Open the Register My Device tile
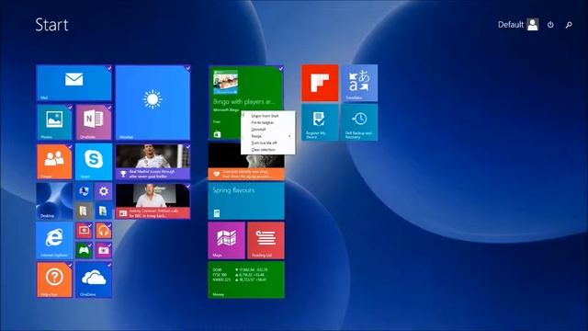This screenshot has width=588, height=331. click(x=320, y=122)
